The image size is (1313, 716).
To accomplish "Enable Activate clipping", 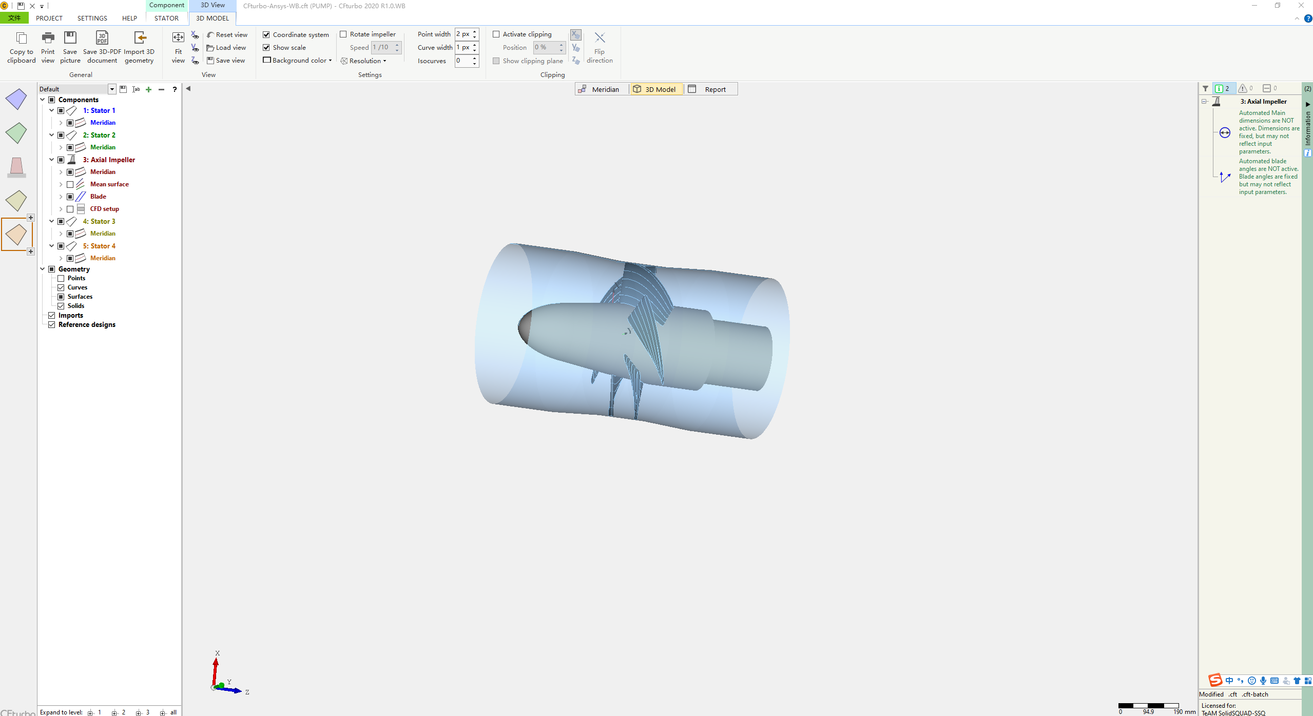I will click(496, 34).
